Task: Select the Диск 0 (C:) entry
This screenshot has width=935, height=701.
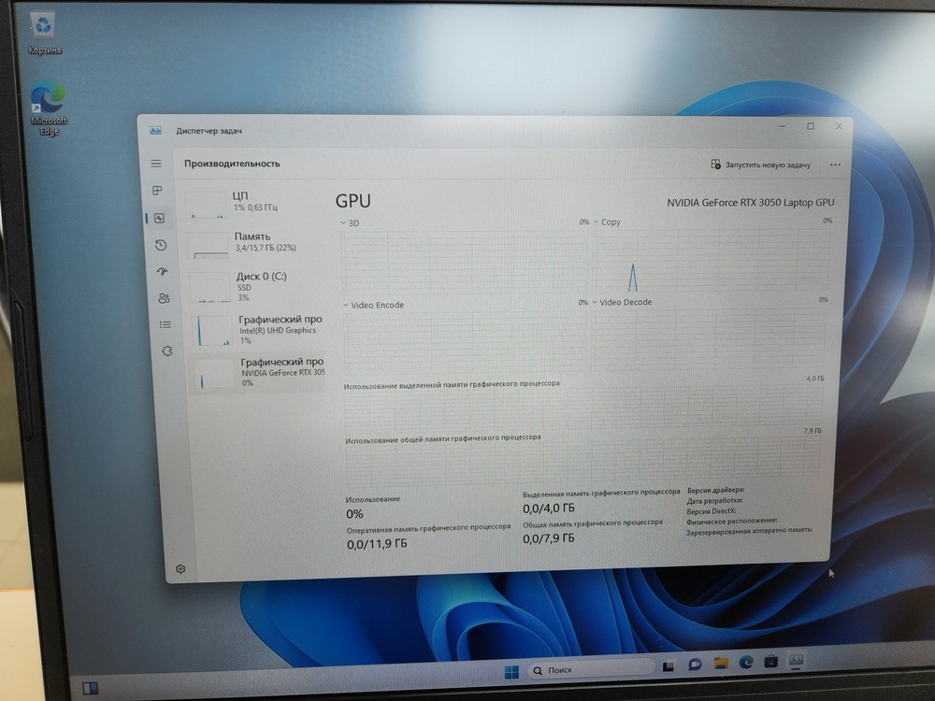Action: (x=258, y=286)
